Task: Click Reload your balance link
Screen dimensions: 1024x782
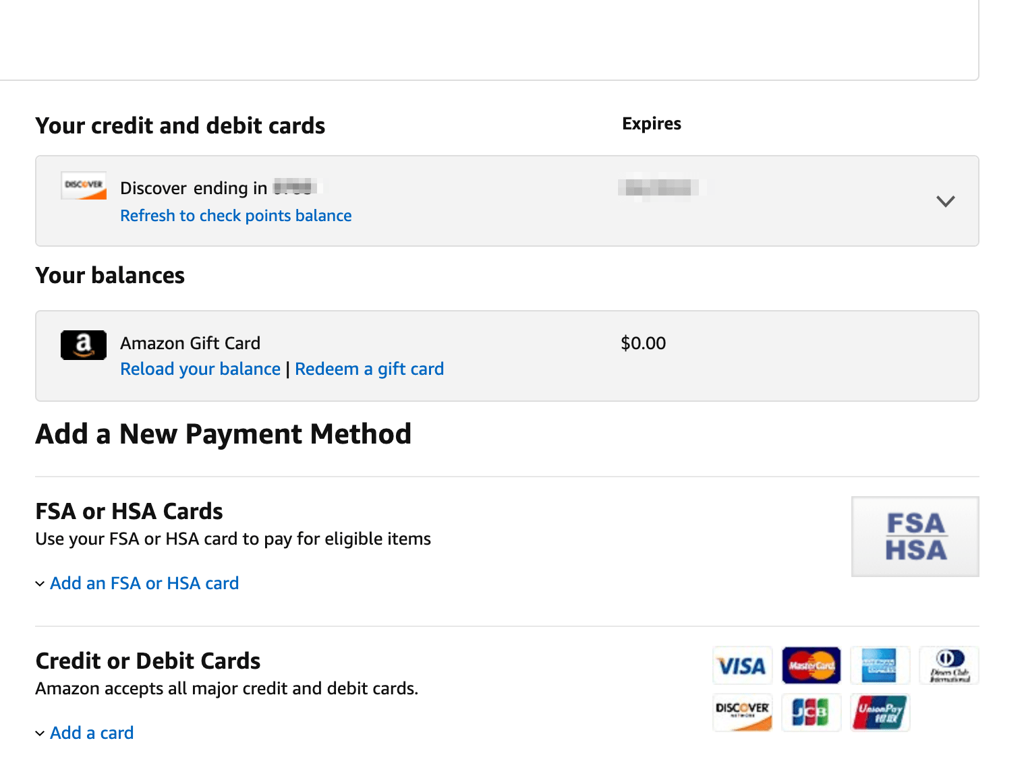Action: [x=200, y=369]
